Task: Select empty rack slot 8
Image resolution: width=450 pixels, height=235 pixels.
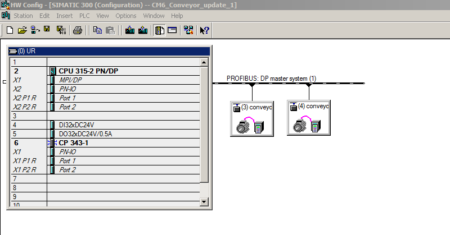Action: pos(105,188)
